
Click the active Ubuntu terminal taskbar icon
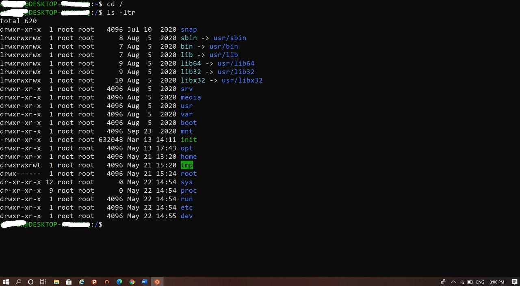(x=157, y=282)
